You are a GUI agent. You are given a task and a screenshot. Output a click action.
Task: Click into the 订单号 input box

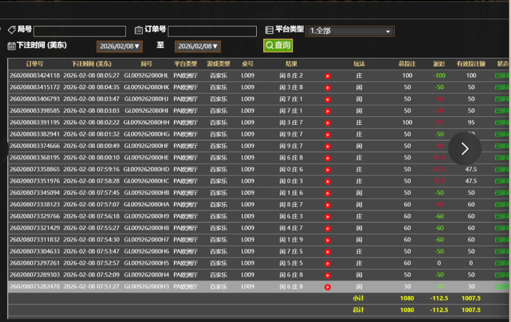tap(212, 31)
